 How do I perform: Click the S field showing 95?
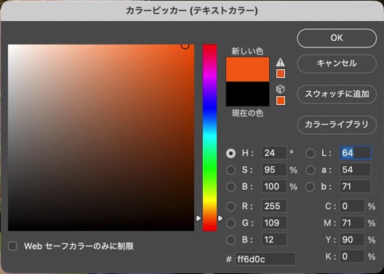click(274, 170)
